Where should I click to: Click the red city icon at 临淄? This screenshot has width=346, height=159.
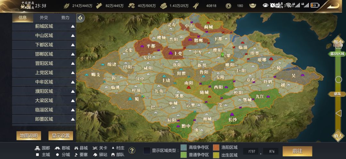tap(243, 43)
